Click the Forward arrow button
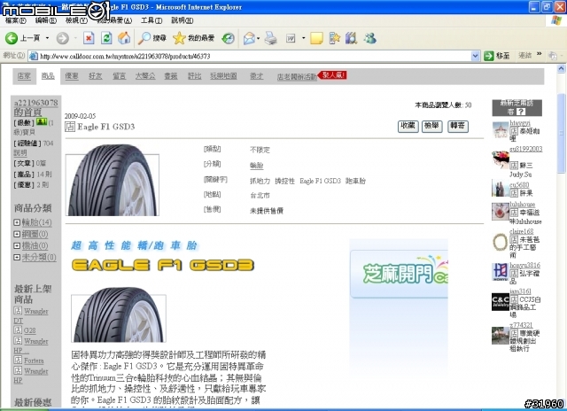The height and width of the screenshot is (411, 567). point(63,38)
